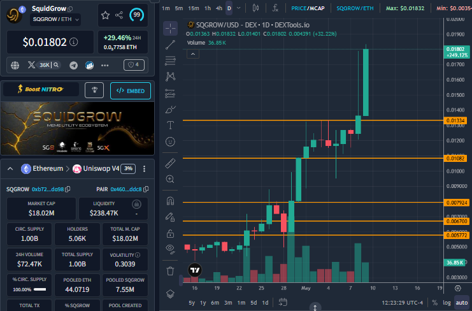
Task: Select the text annotation tool
Action: pyautogui.click(x=170, y=125)
